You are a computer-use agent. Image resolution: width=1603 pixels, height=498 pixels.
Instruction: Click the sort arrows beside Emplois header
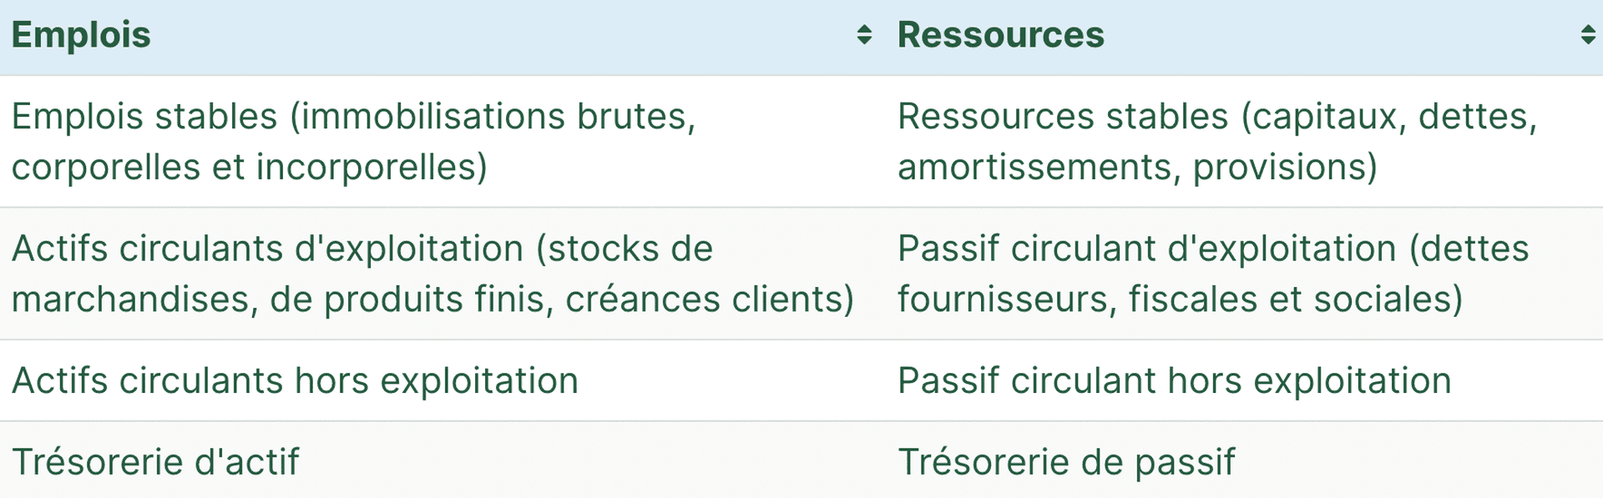[864, 35]
